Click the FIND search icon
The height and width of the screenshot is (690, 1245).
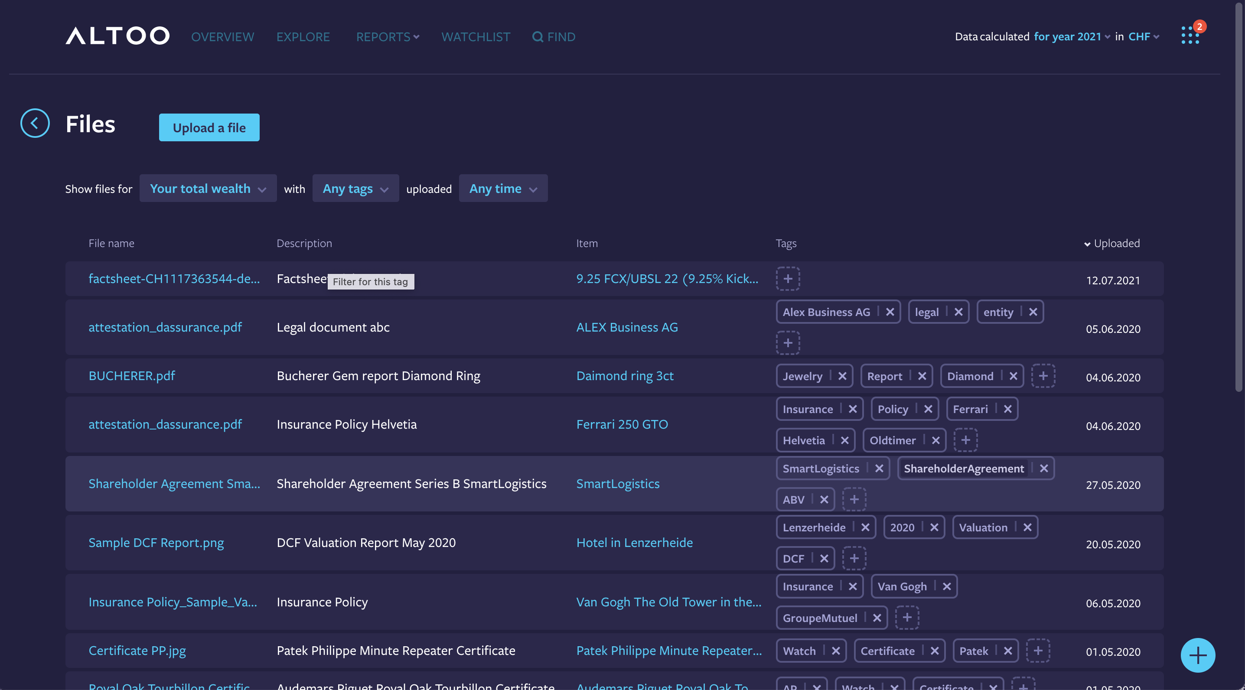[537, 37]
